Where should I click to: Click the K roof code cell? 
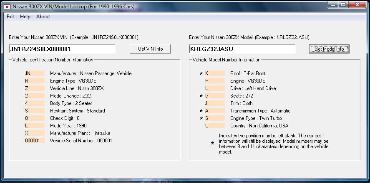[215, 73]
